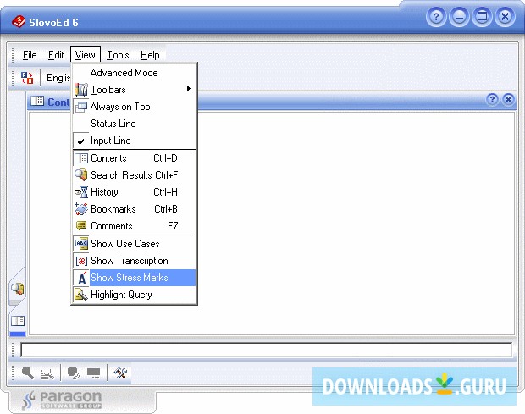
Task: Open the File menu
Action: [30, 55]
